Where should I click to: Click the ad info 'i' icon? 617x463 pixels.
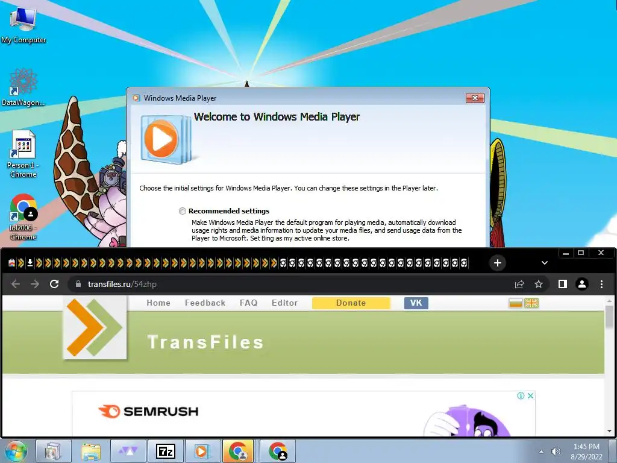point(521,395)
